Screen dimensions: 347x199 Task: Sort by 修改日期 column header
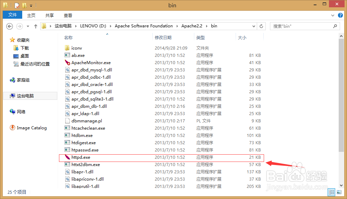coord(163,37)
